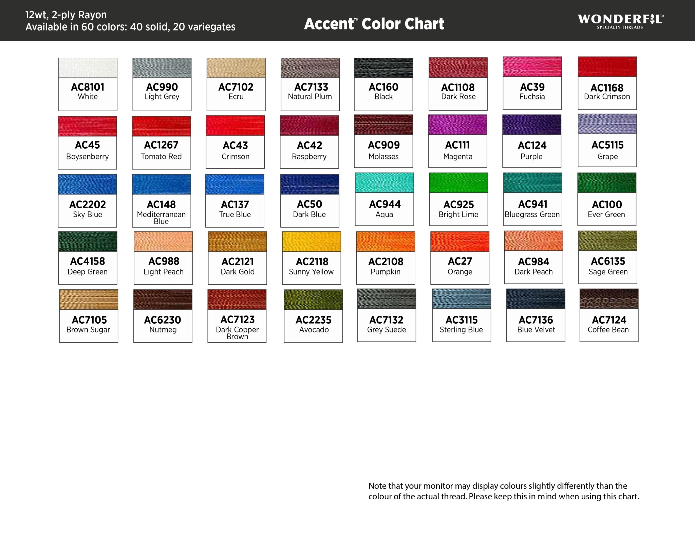The image size is (695, 537).
Task: Choose the AC7133 Natural Plum swatch
Action: (x=310, y=84)
